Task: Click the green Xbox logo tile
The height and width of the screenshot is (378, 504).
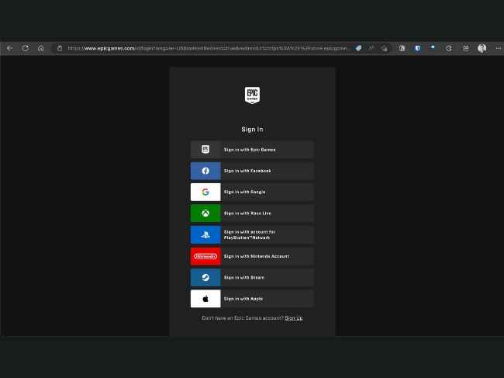Action: pos(205,213)
